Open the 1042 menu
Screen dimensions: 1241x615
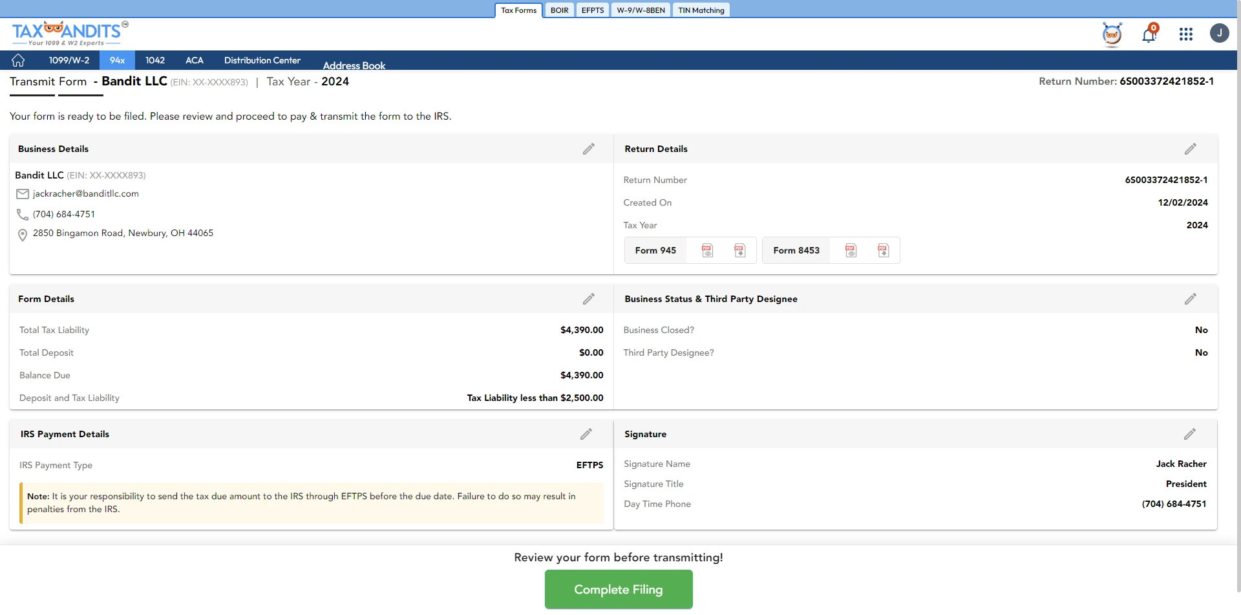point(155,60)
